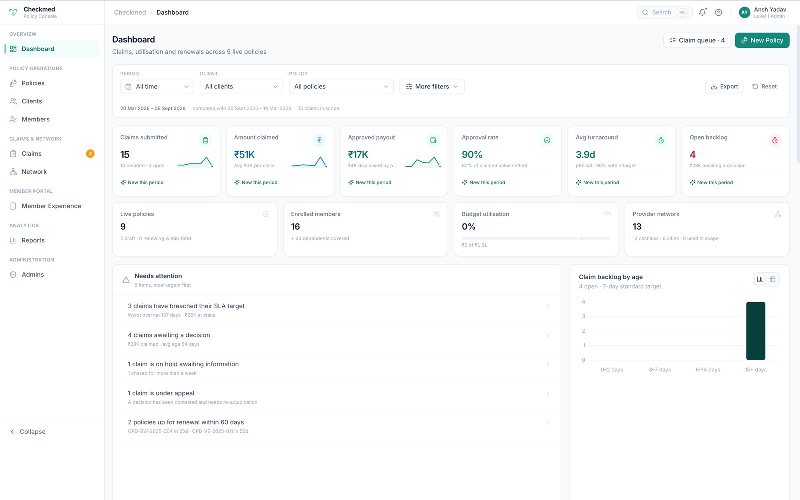Click the 3.9d average turnaround value
The image size is (800, 500).
tap(585, 155)
